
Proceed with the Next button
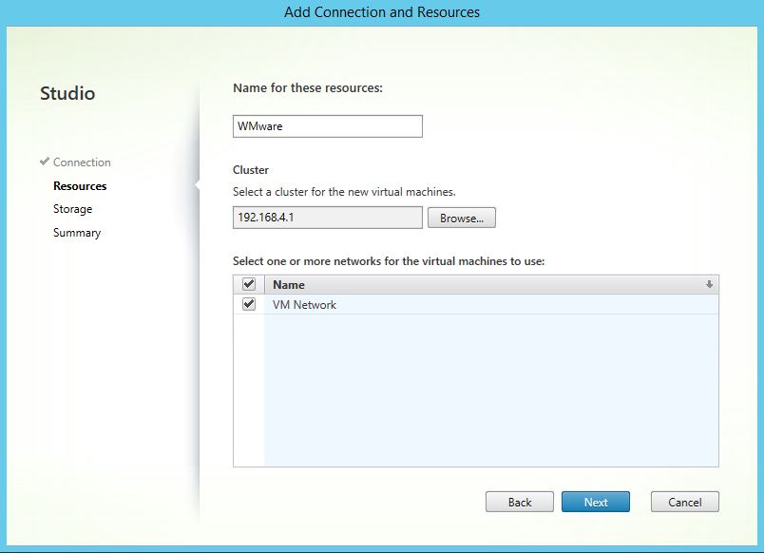(596, 502)
